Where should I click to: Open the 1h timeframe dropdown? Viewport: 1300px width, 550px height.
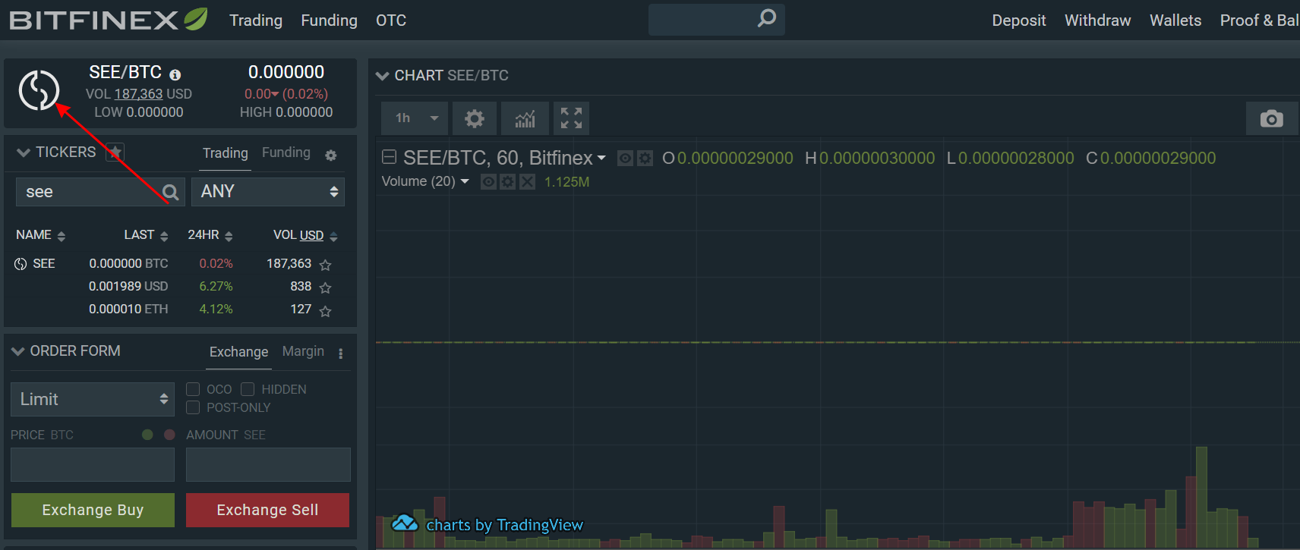pos(415,118)
